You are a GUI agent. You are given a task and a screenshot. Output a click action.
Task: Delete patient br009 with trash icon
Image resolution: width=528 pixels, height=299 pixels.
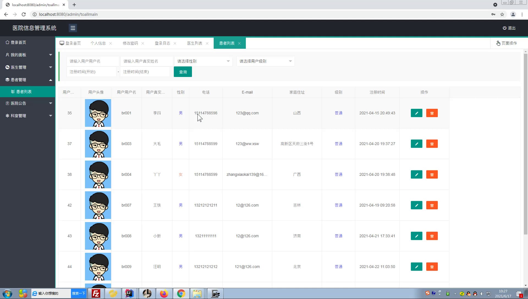click(x=432, y=267)
